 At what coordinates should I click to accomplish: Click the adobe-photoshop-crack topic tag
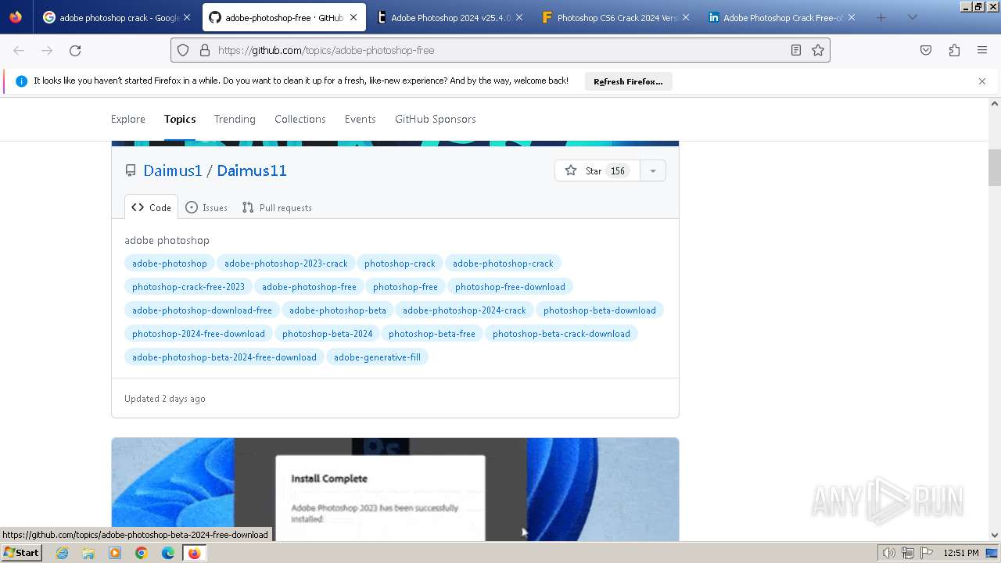503,264
